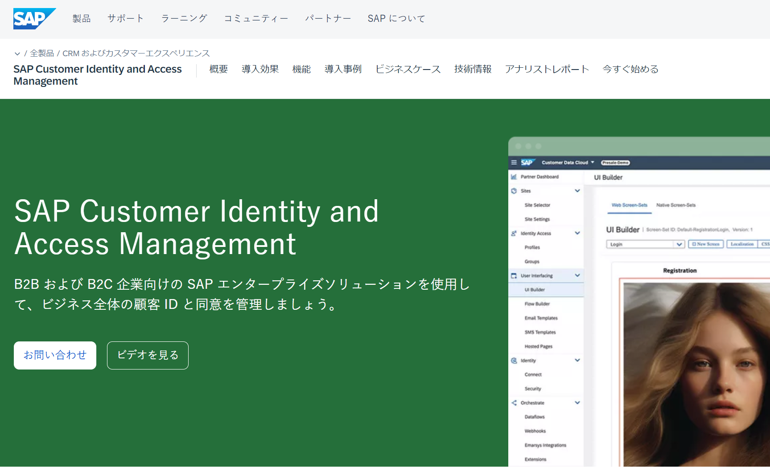Click the Identity Access icon
Image resolution: width=770 pixels, height=468 pixels.
pyautogui.click(x=514, y=233)
